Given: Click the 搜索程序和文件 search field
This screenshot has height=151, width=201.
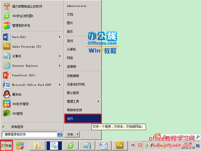Looking at the screenshot, I should pos(29,135).
